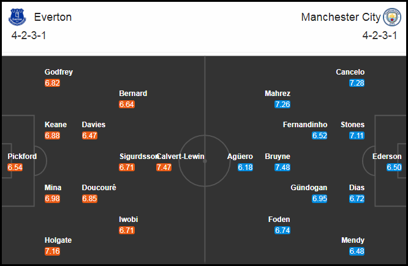Open the Everton team name link
This screenshot has width=408, height=266.
pyautogui.click(x=53, y=17)
